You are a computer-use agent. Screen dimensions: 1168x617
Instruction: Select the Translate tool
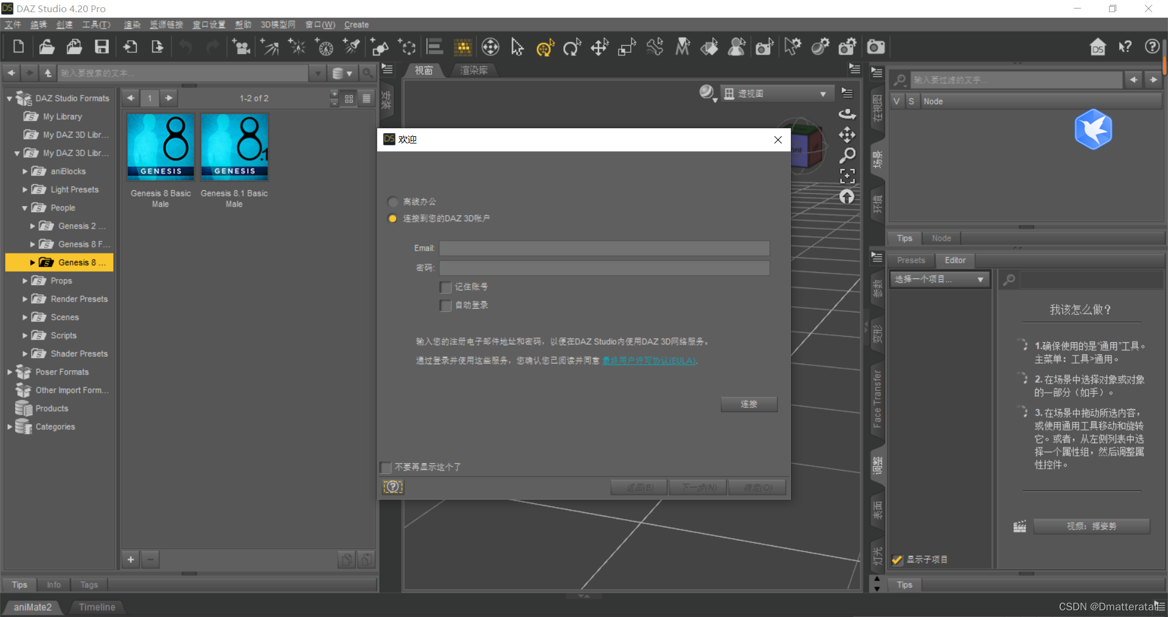600,47
